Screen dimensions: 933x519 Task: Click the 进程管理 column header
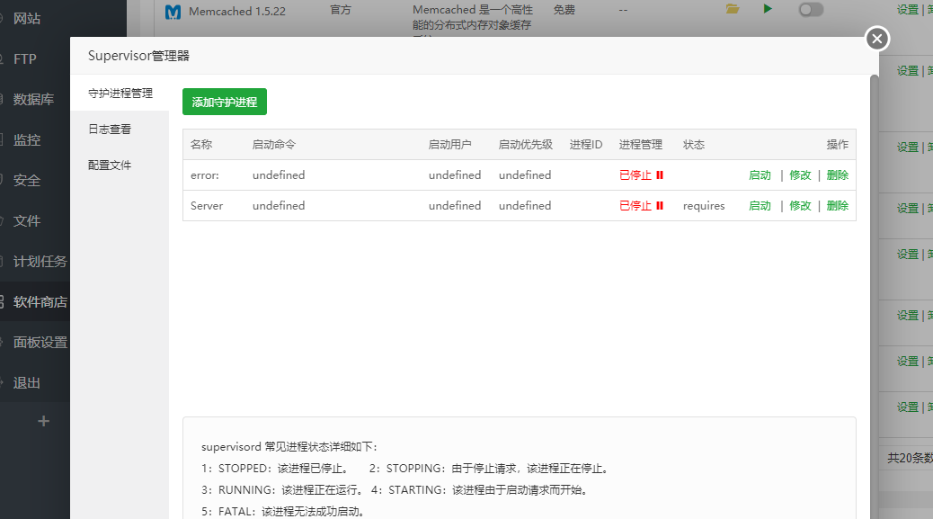[x=640, y=145]
